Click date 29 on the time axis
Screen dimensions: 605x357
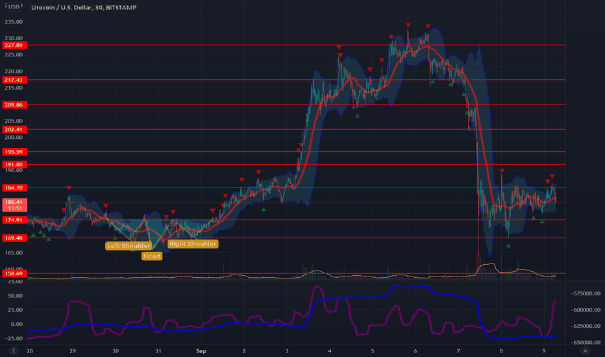click(73, 351)
